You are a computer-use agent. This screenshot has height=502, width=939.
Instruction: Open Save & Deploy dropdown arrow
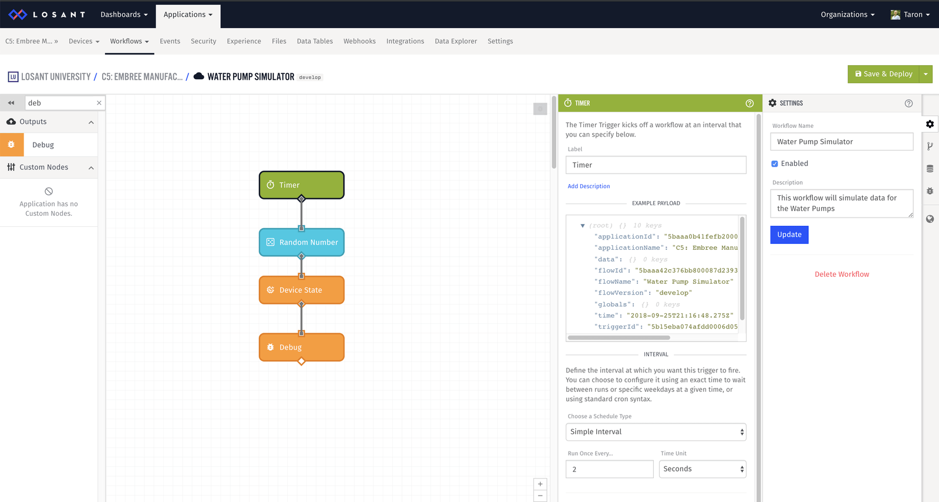pos(926,74)
